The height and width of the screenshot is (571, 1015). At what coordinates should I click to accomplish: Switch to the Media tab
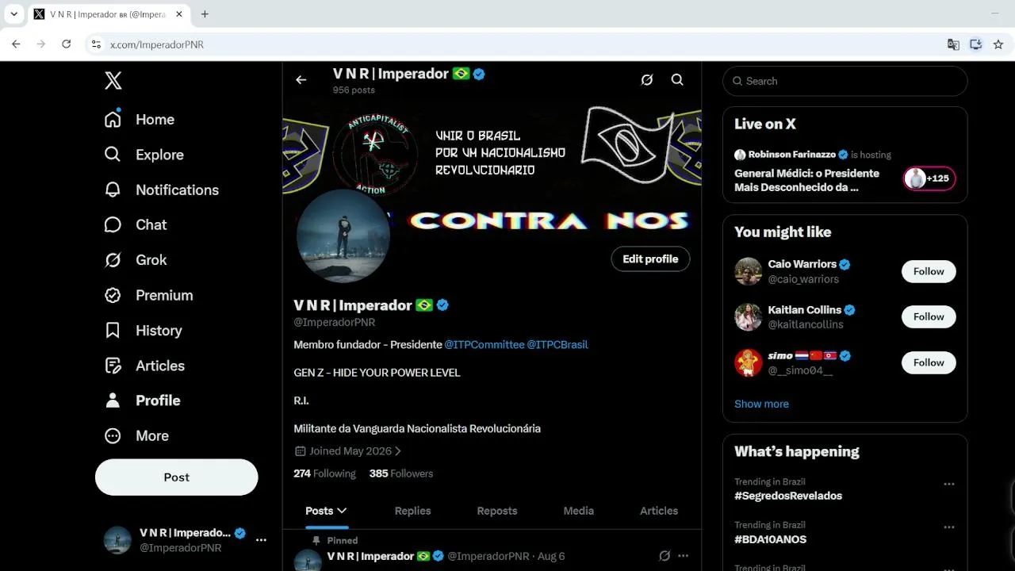(x=578, y=511)
